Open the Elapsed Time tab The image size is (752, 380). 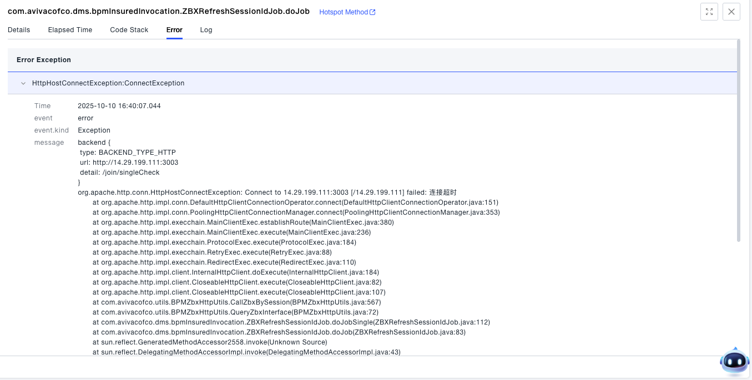click(70, 30)
